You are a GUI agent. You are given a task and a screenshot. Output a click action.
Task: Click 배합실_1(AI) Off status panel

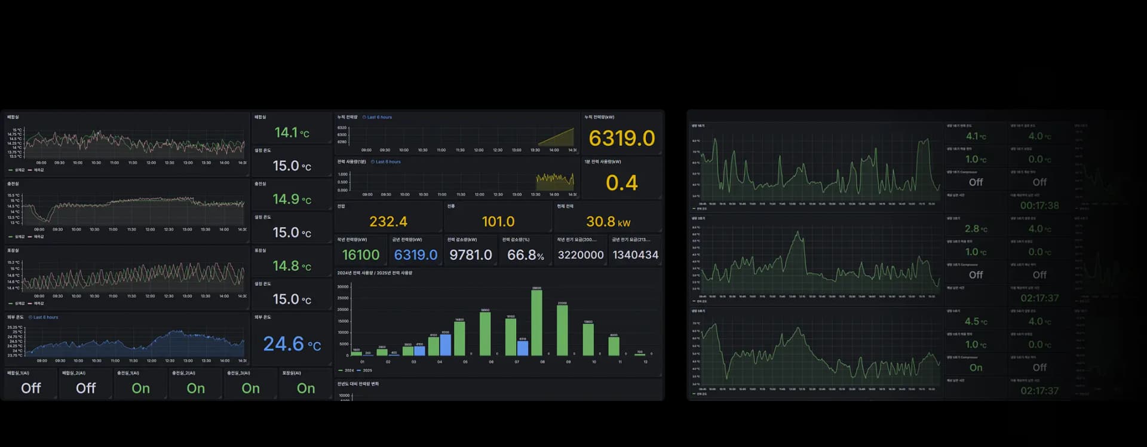point(31,388)
